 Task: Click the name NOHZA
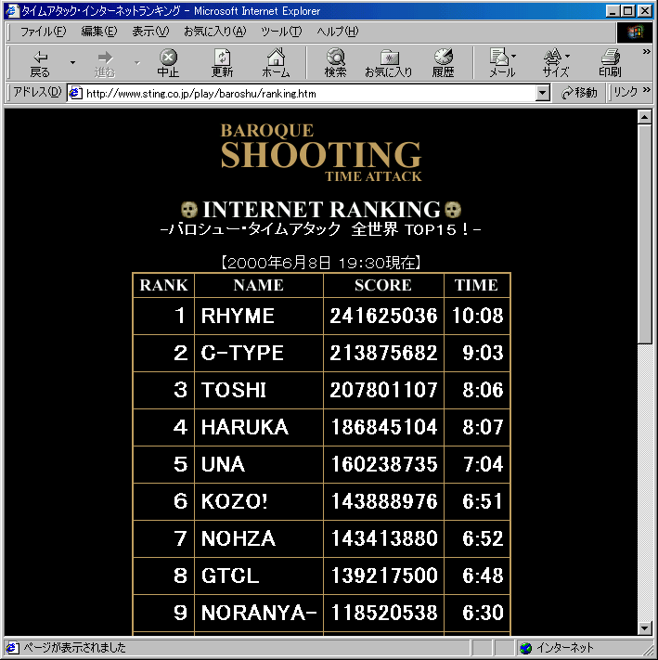click(239, 538)
